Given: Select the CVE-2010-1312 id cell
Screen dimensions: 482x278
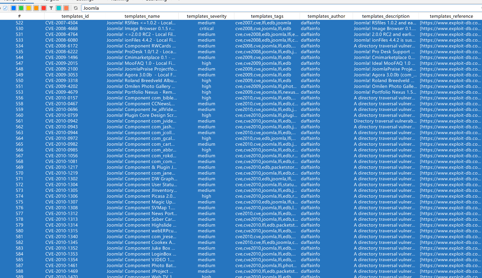Looking at the screenshot, I should point(61,214).
